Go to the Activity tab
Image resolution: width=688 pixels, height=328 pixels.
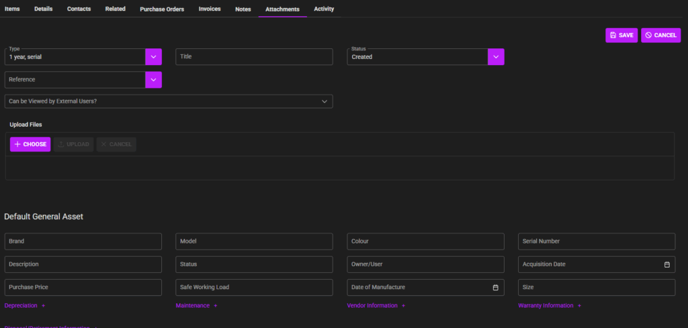[x=324, y=9]
